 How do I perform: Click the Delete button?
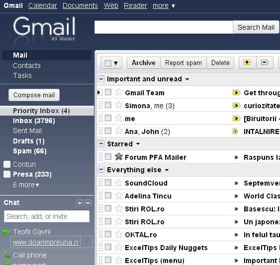pos(220,63)
